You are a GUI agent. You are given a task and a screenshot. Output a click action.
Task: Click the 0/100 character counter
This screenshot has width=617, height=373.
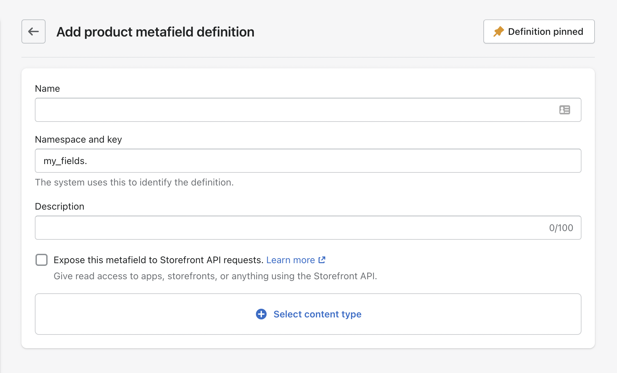coord(561,228)
